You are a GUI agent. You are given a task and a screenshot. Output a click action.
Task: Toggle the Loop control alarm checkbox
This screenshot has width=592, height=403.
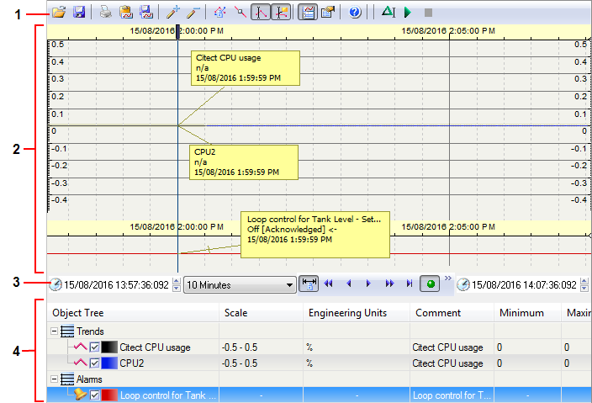(94, 395)
